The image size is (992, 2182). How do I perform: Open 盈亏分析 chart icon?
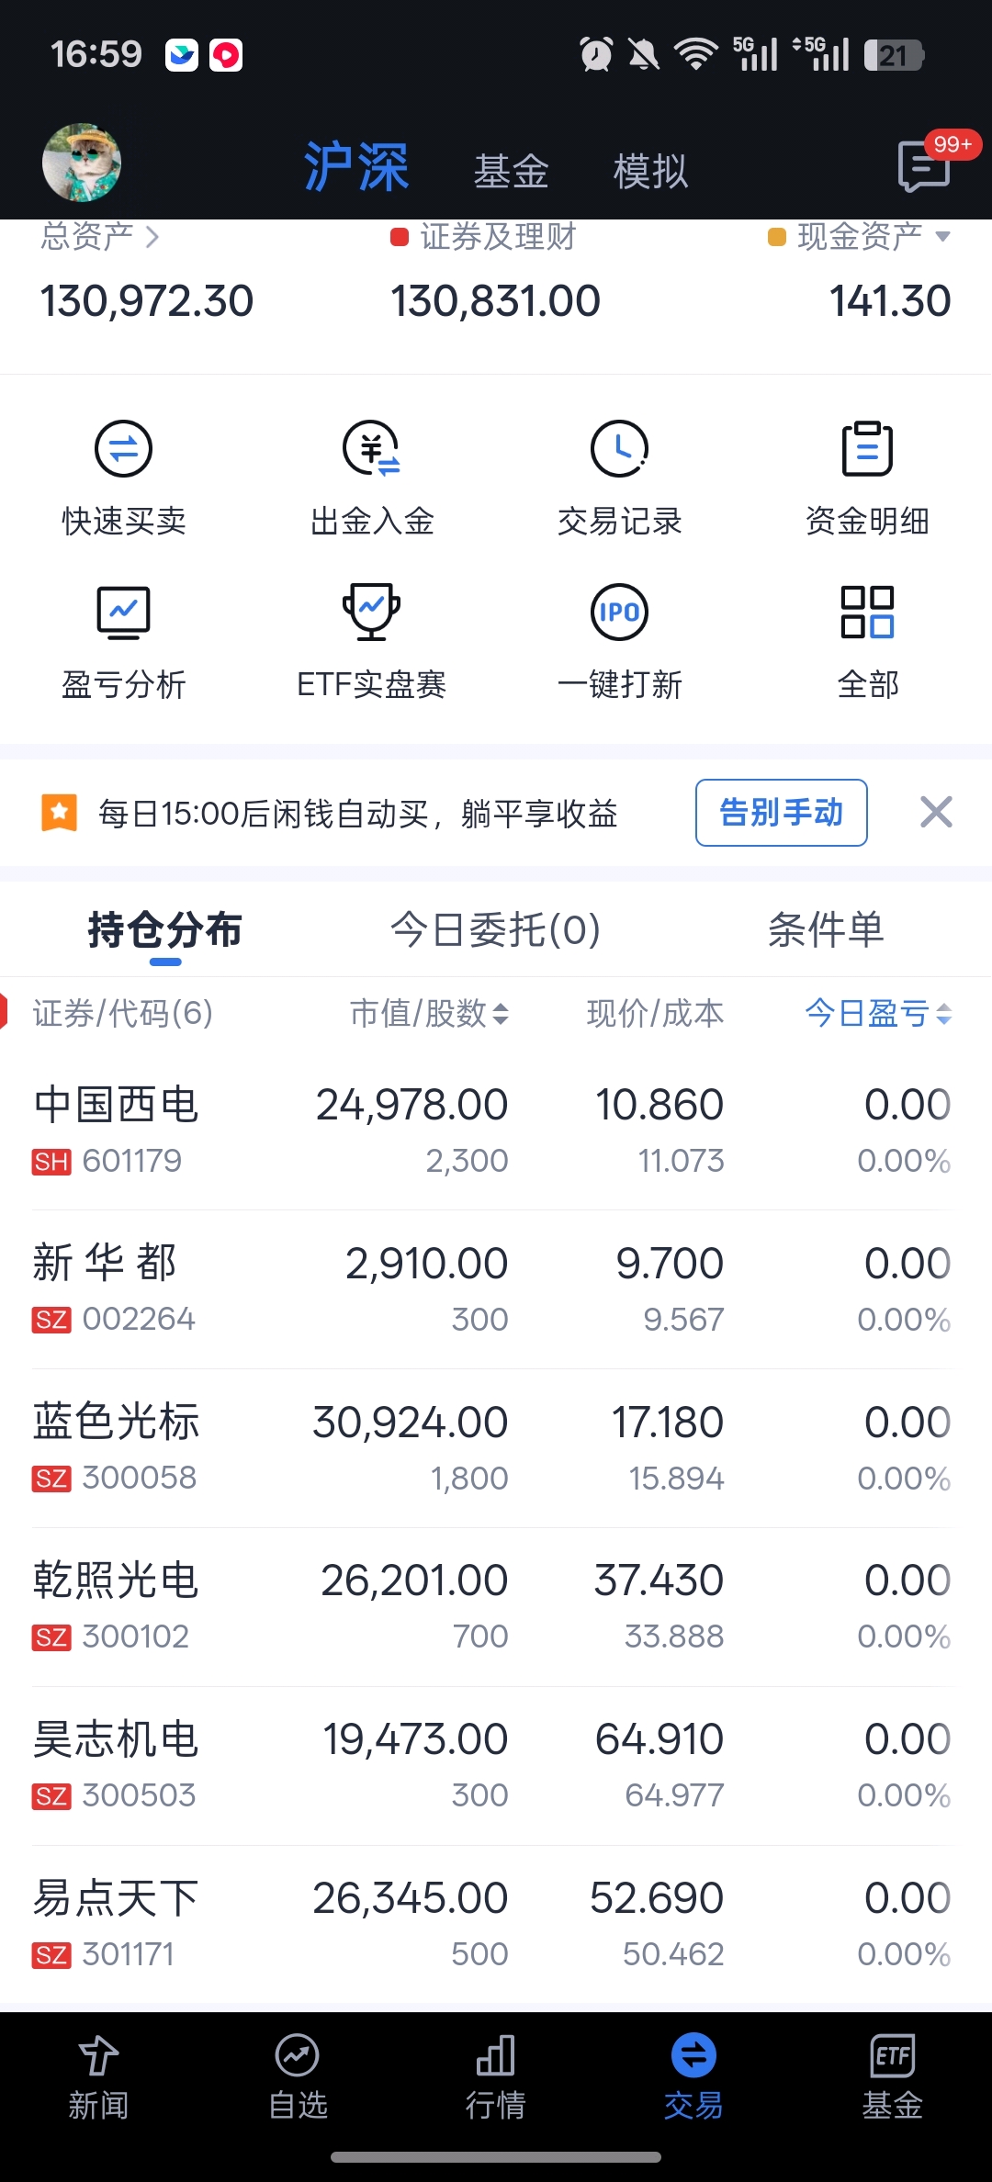pos(124,613)
